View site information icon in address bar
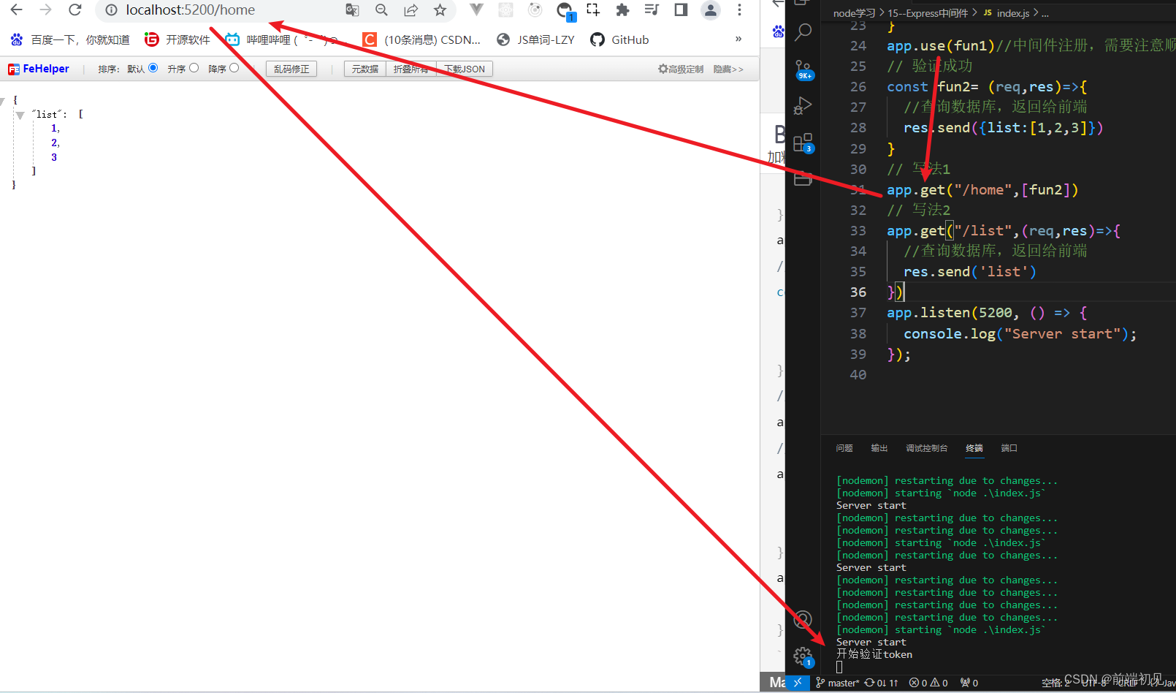 [x=111, y=10]
